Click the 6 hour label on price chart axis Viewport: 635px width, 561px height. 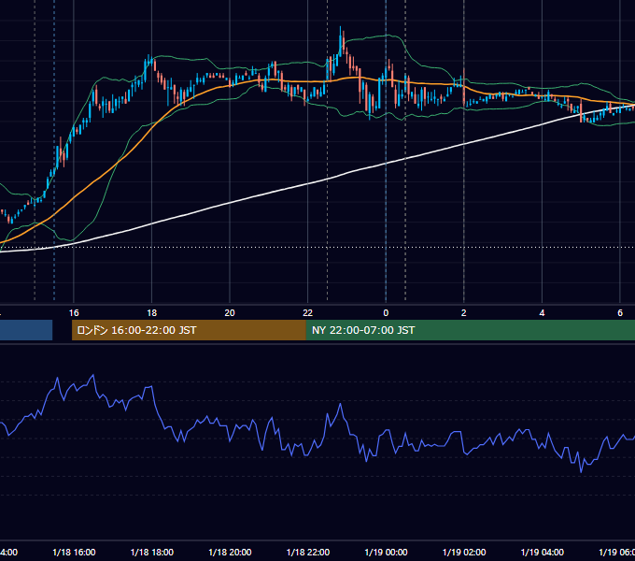[620, 313]
